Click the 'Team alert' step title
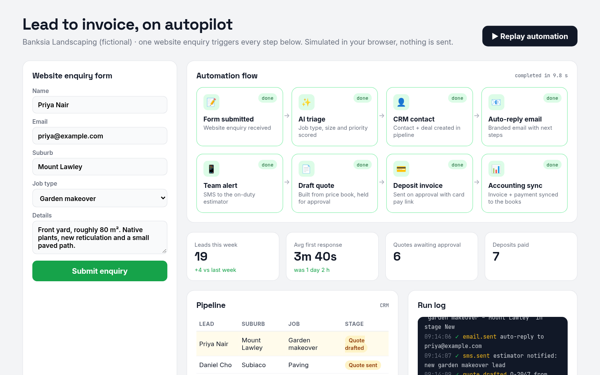This screenshot has height=375, width=600. (x=220, y=186)
